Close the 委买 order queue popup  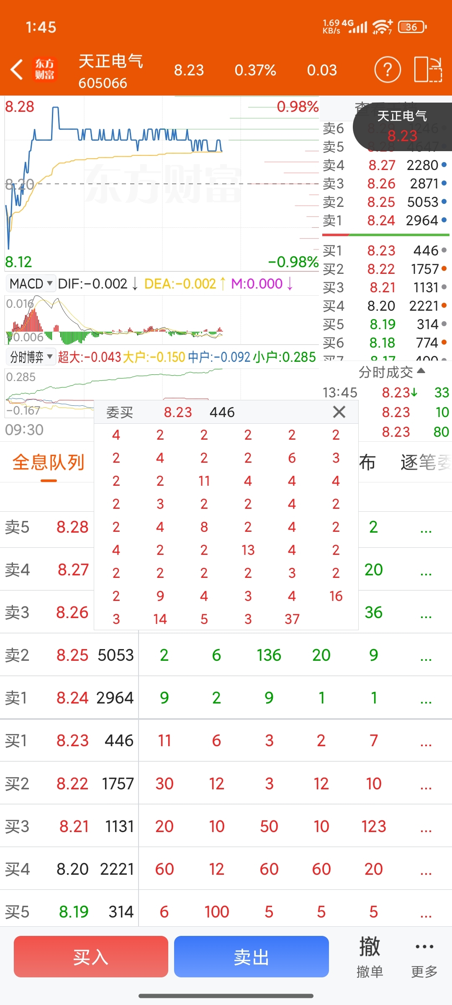pyautogui.click(x=339, y=412)
